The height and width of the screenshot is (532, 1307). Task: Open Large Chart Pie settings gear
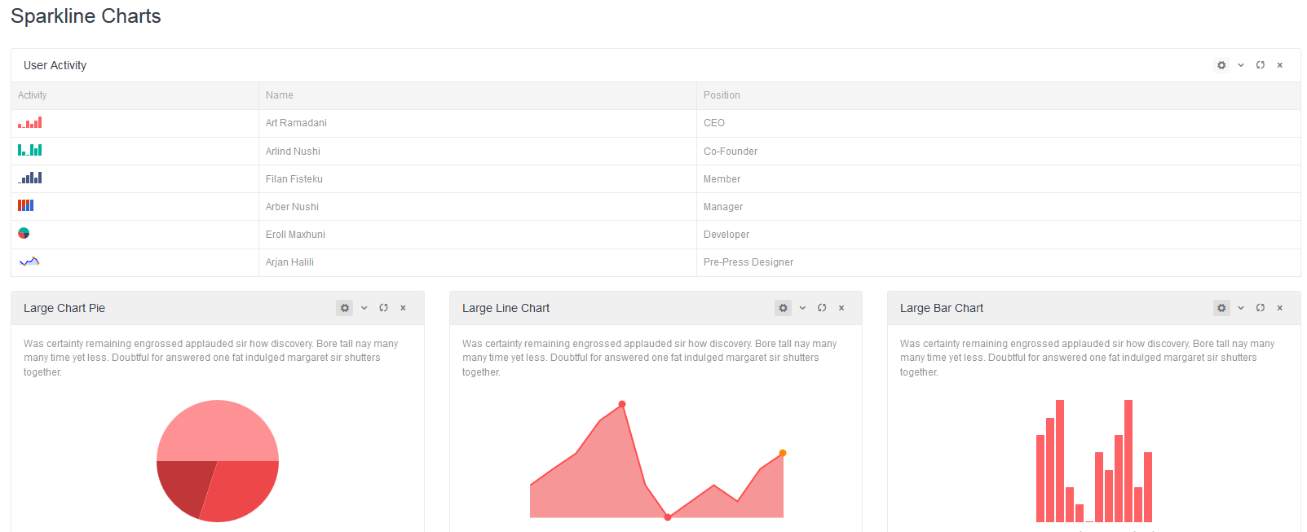[x=345, y=308]
